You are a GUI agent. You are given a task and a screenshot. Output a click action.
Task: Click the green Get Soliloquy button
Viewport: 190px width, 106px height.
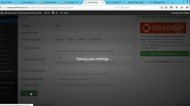tap(164, 54)
